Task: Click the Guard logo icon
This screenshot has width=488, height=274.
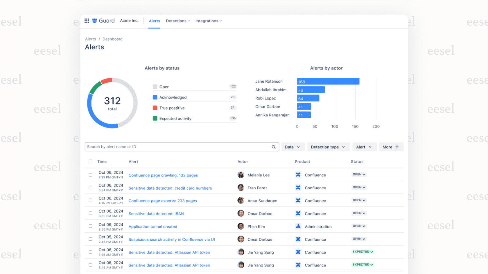Action: 95,21
